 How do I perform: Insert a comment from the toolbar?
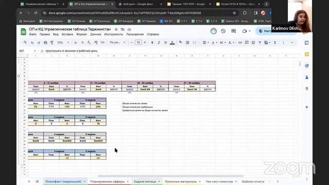pos(247,43)
